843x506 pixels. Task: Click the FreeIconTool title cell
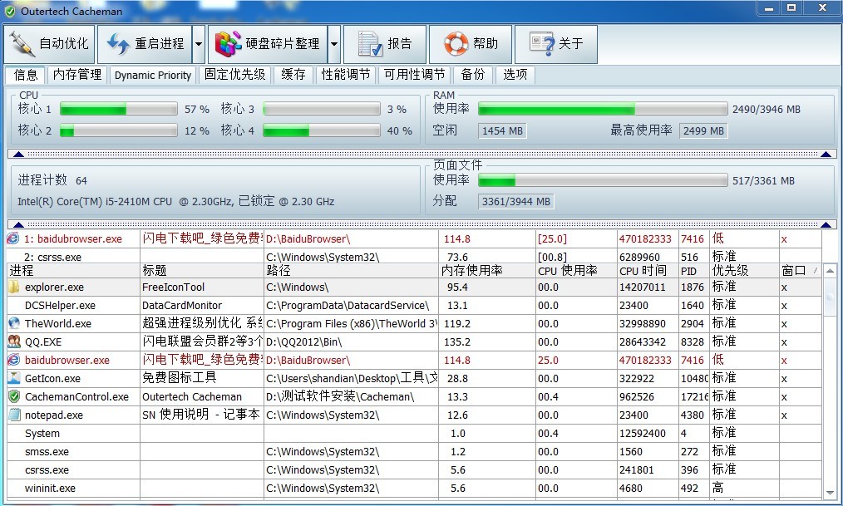click(x=173, y=287)
